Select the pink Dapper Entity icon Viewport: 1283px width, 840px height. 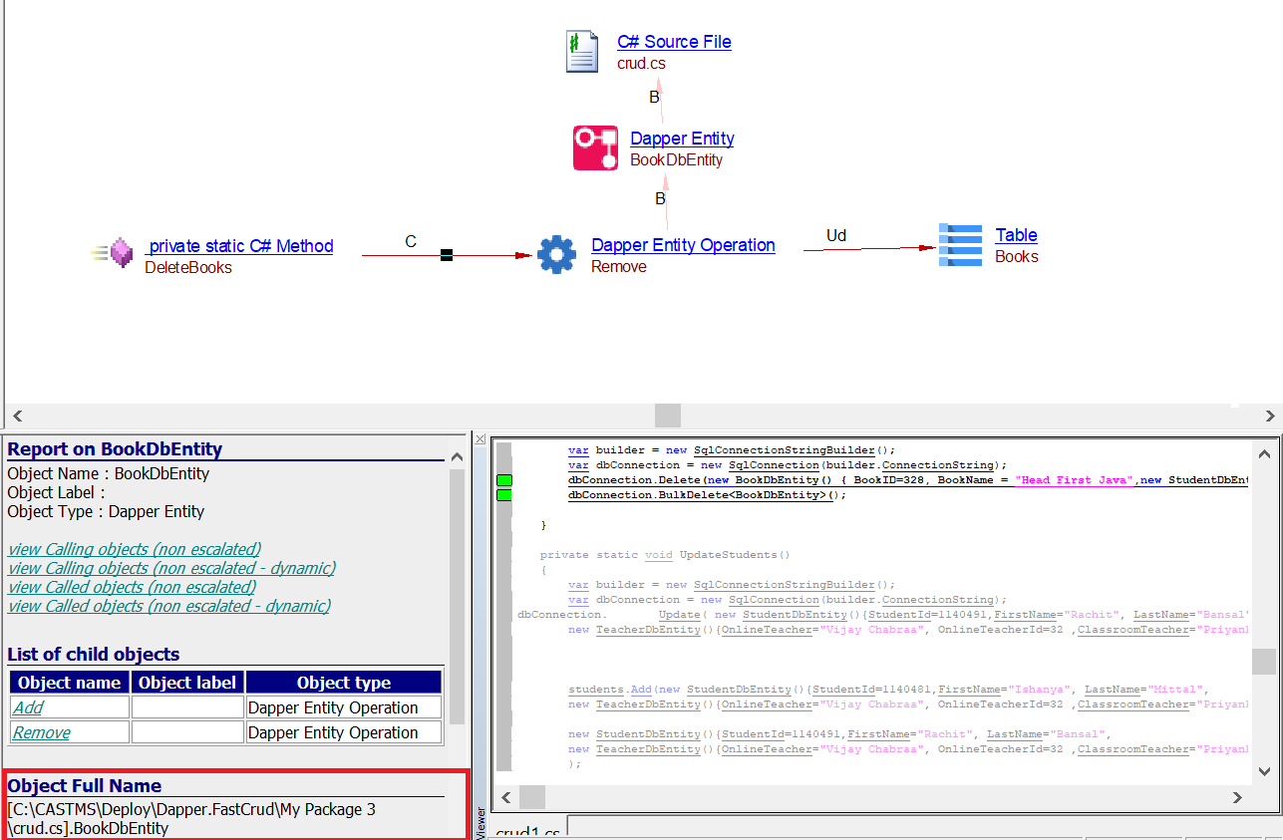coord(596,148)
